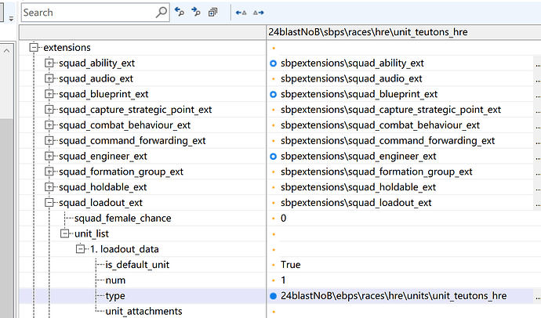Expand squad_blueprint_ext node
Viewport: 541px width, 318px height.
(49, 94)
